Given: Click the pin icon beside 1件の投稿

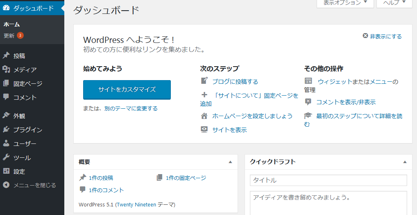Looking at the screenshot, I should click(83, 177).
